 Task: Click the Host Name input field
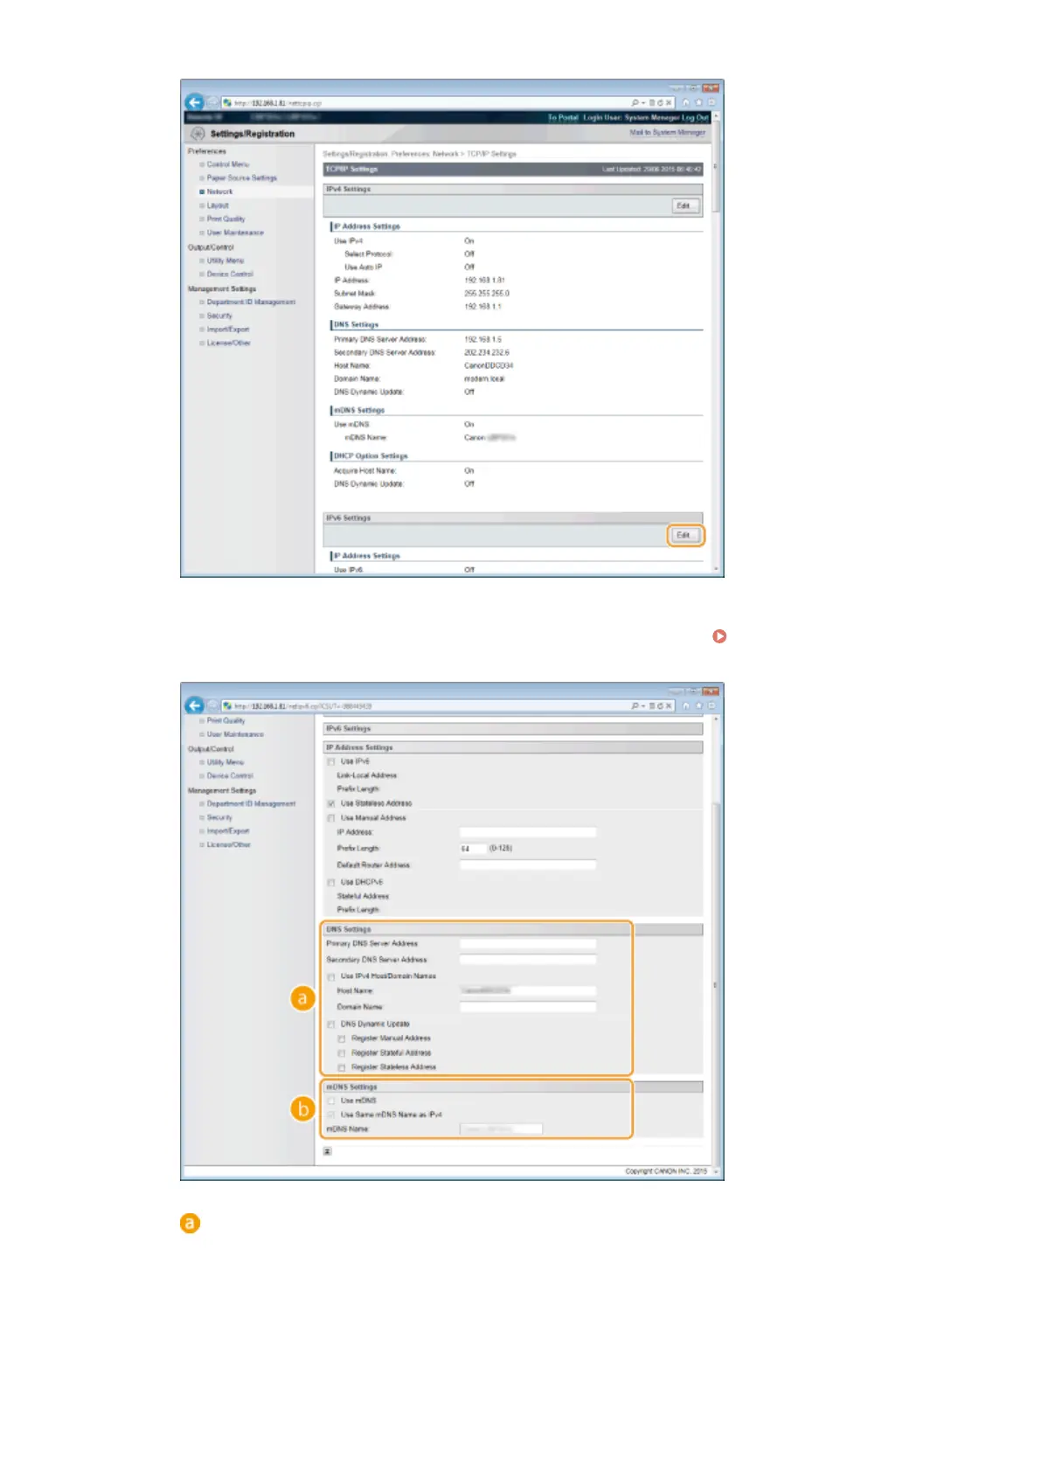pyautogui.click(x=528, y=991)
